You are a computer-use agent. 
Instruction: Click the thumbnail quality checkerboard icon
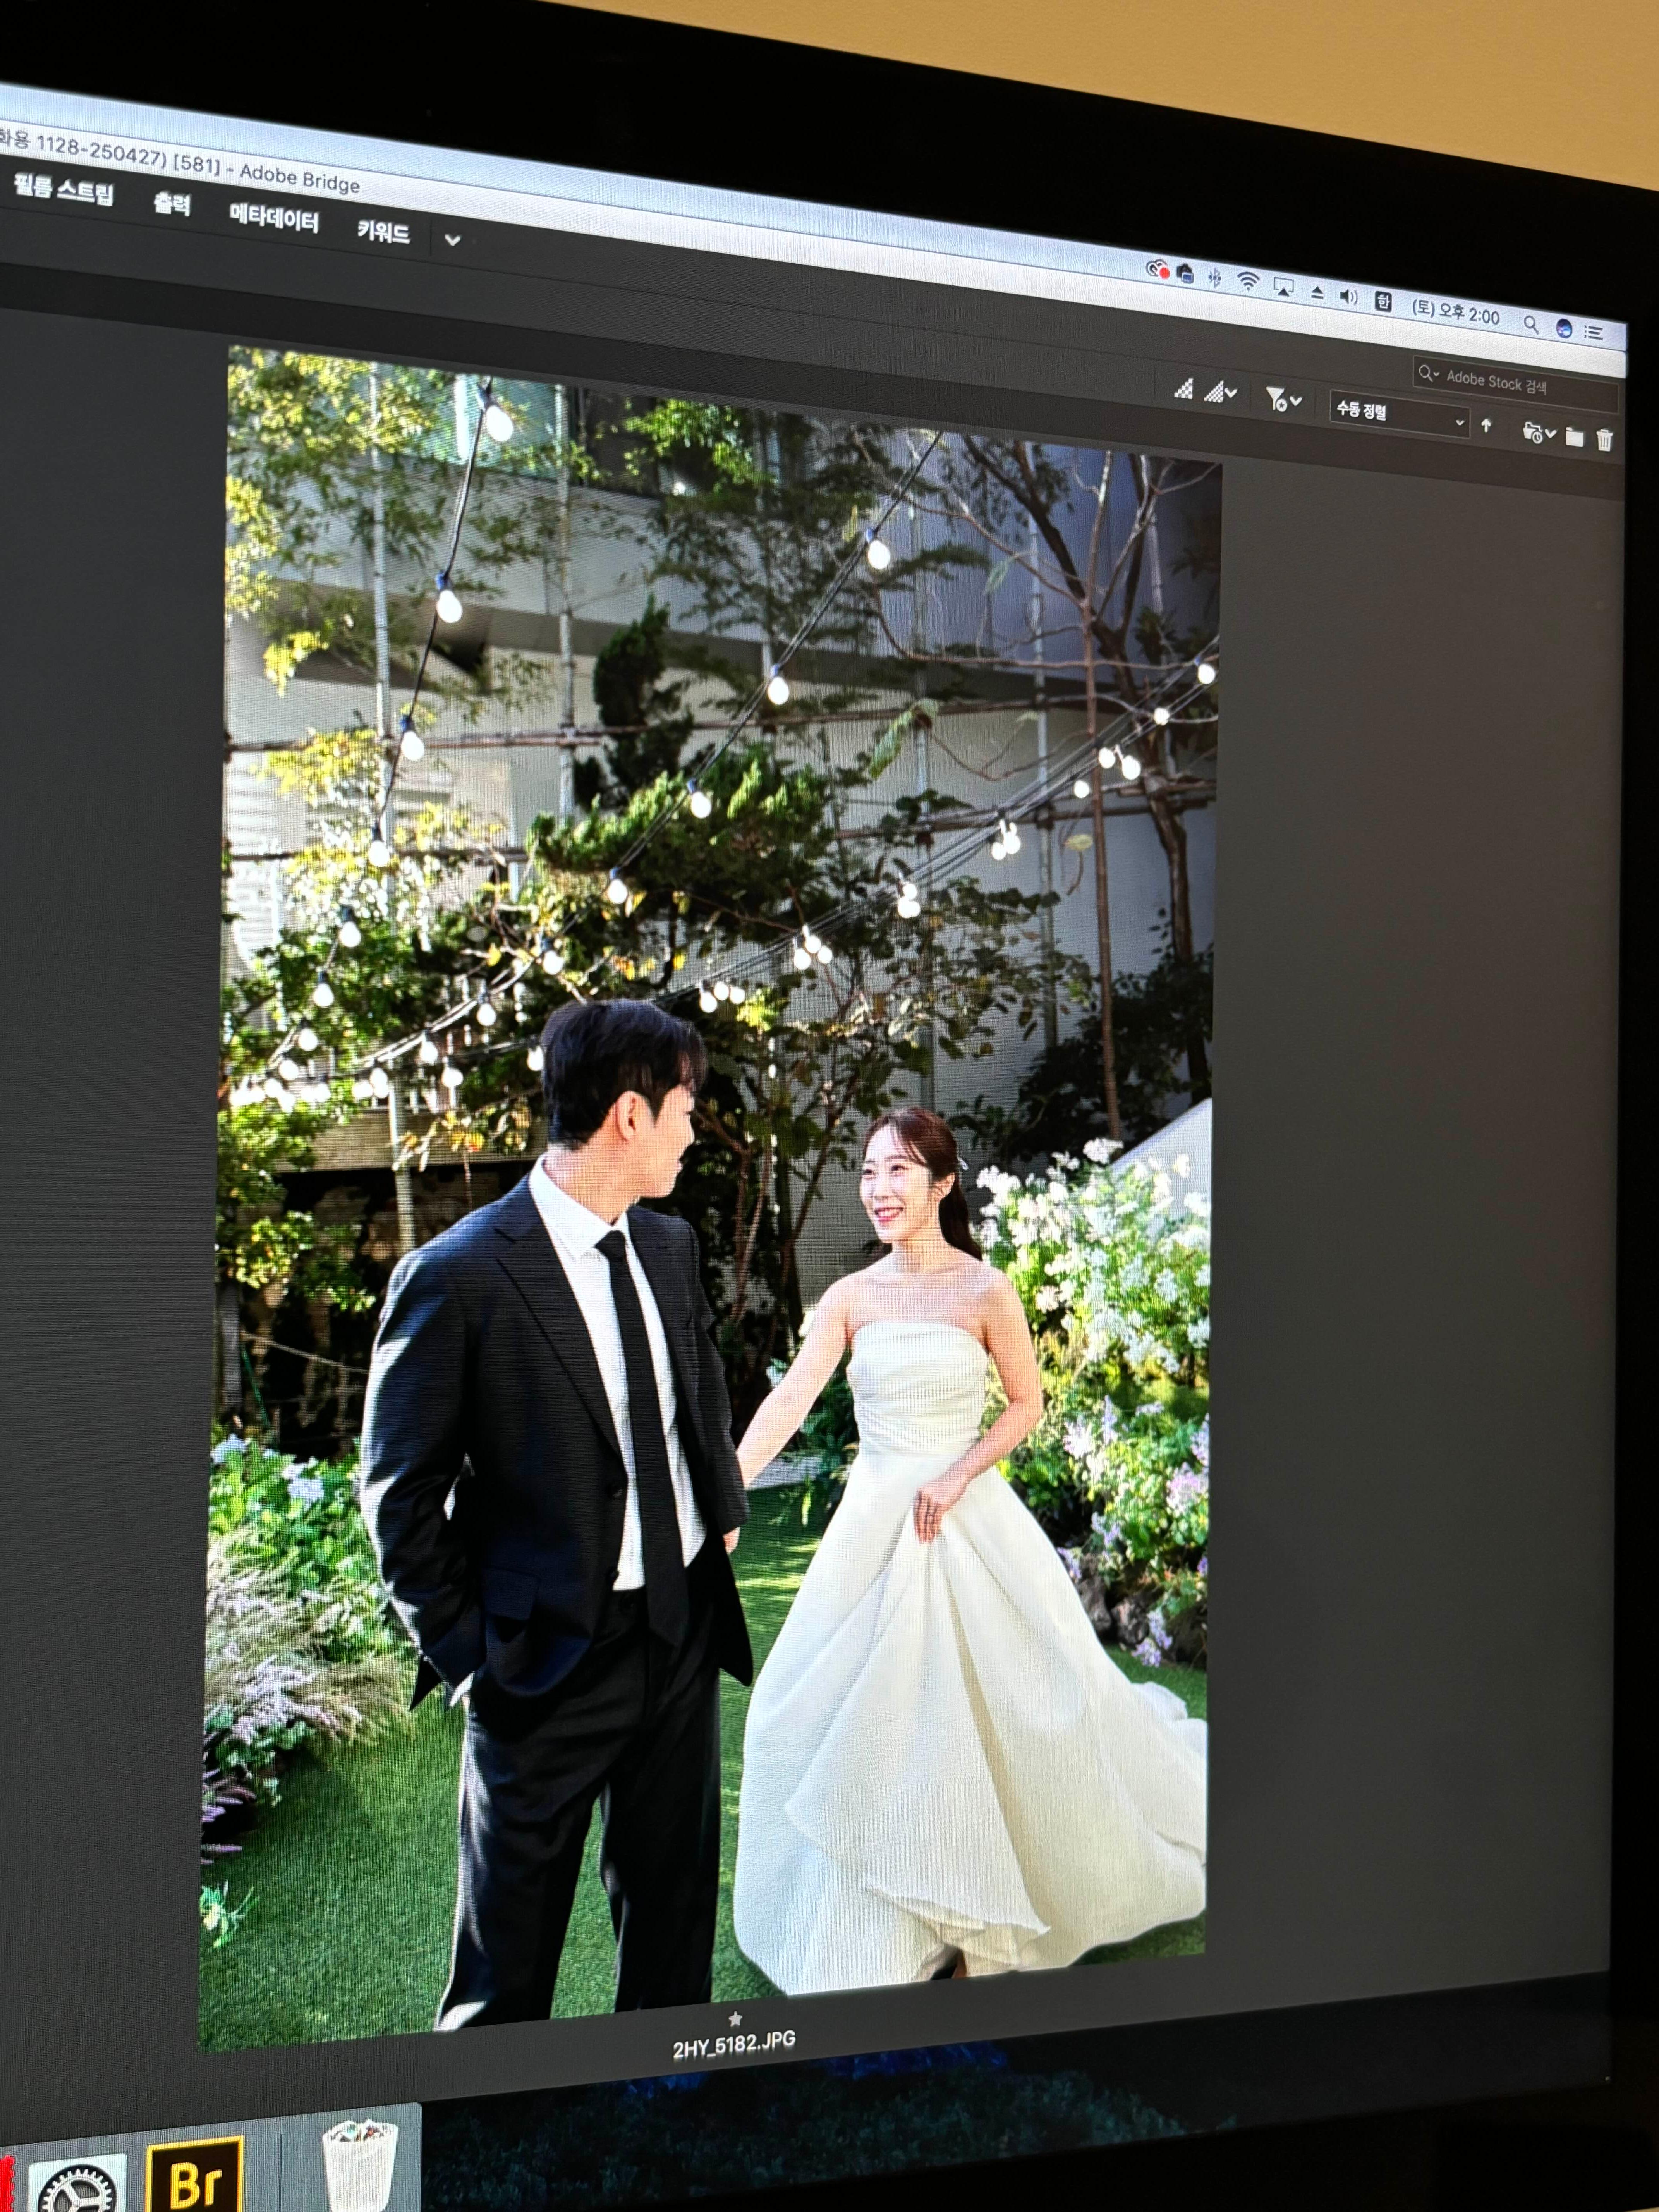1183,389
